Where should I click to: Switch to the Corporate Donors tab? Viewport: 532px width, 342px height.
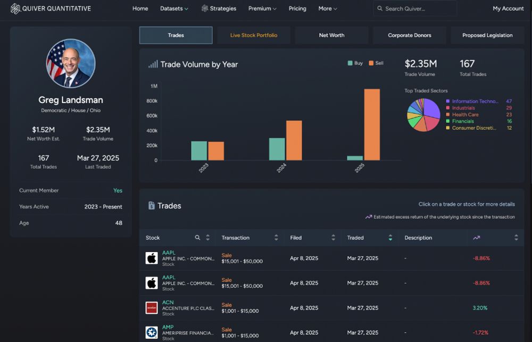[410, 35]
